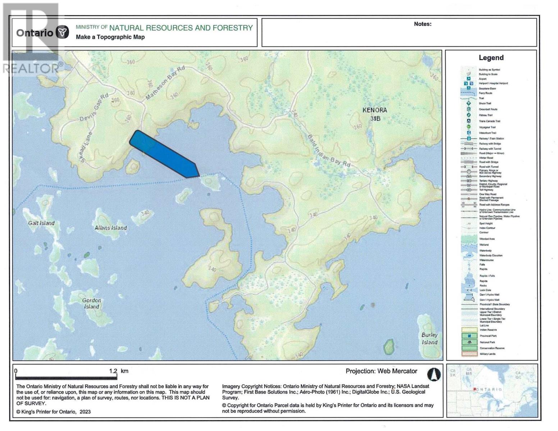Viewport: 558px width, 431px height.
Task: Click the Make a Topographic Map title
Action: [x=110, y=37]
